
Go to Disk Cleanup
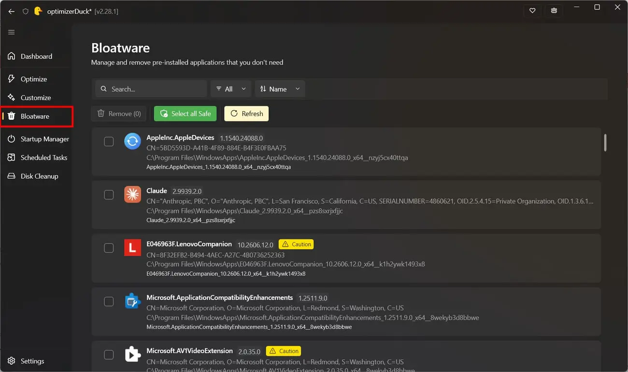[x=36, y=176]
